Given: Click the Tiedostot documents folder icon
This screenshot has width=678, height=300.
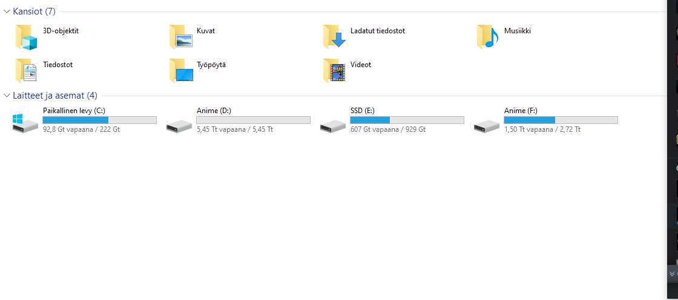Looking at the screenshot, I should [26, 70].
